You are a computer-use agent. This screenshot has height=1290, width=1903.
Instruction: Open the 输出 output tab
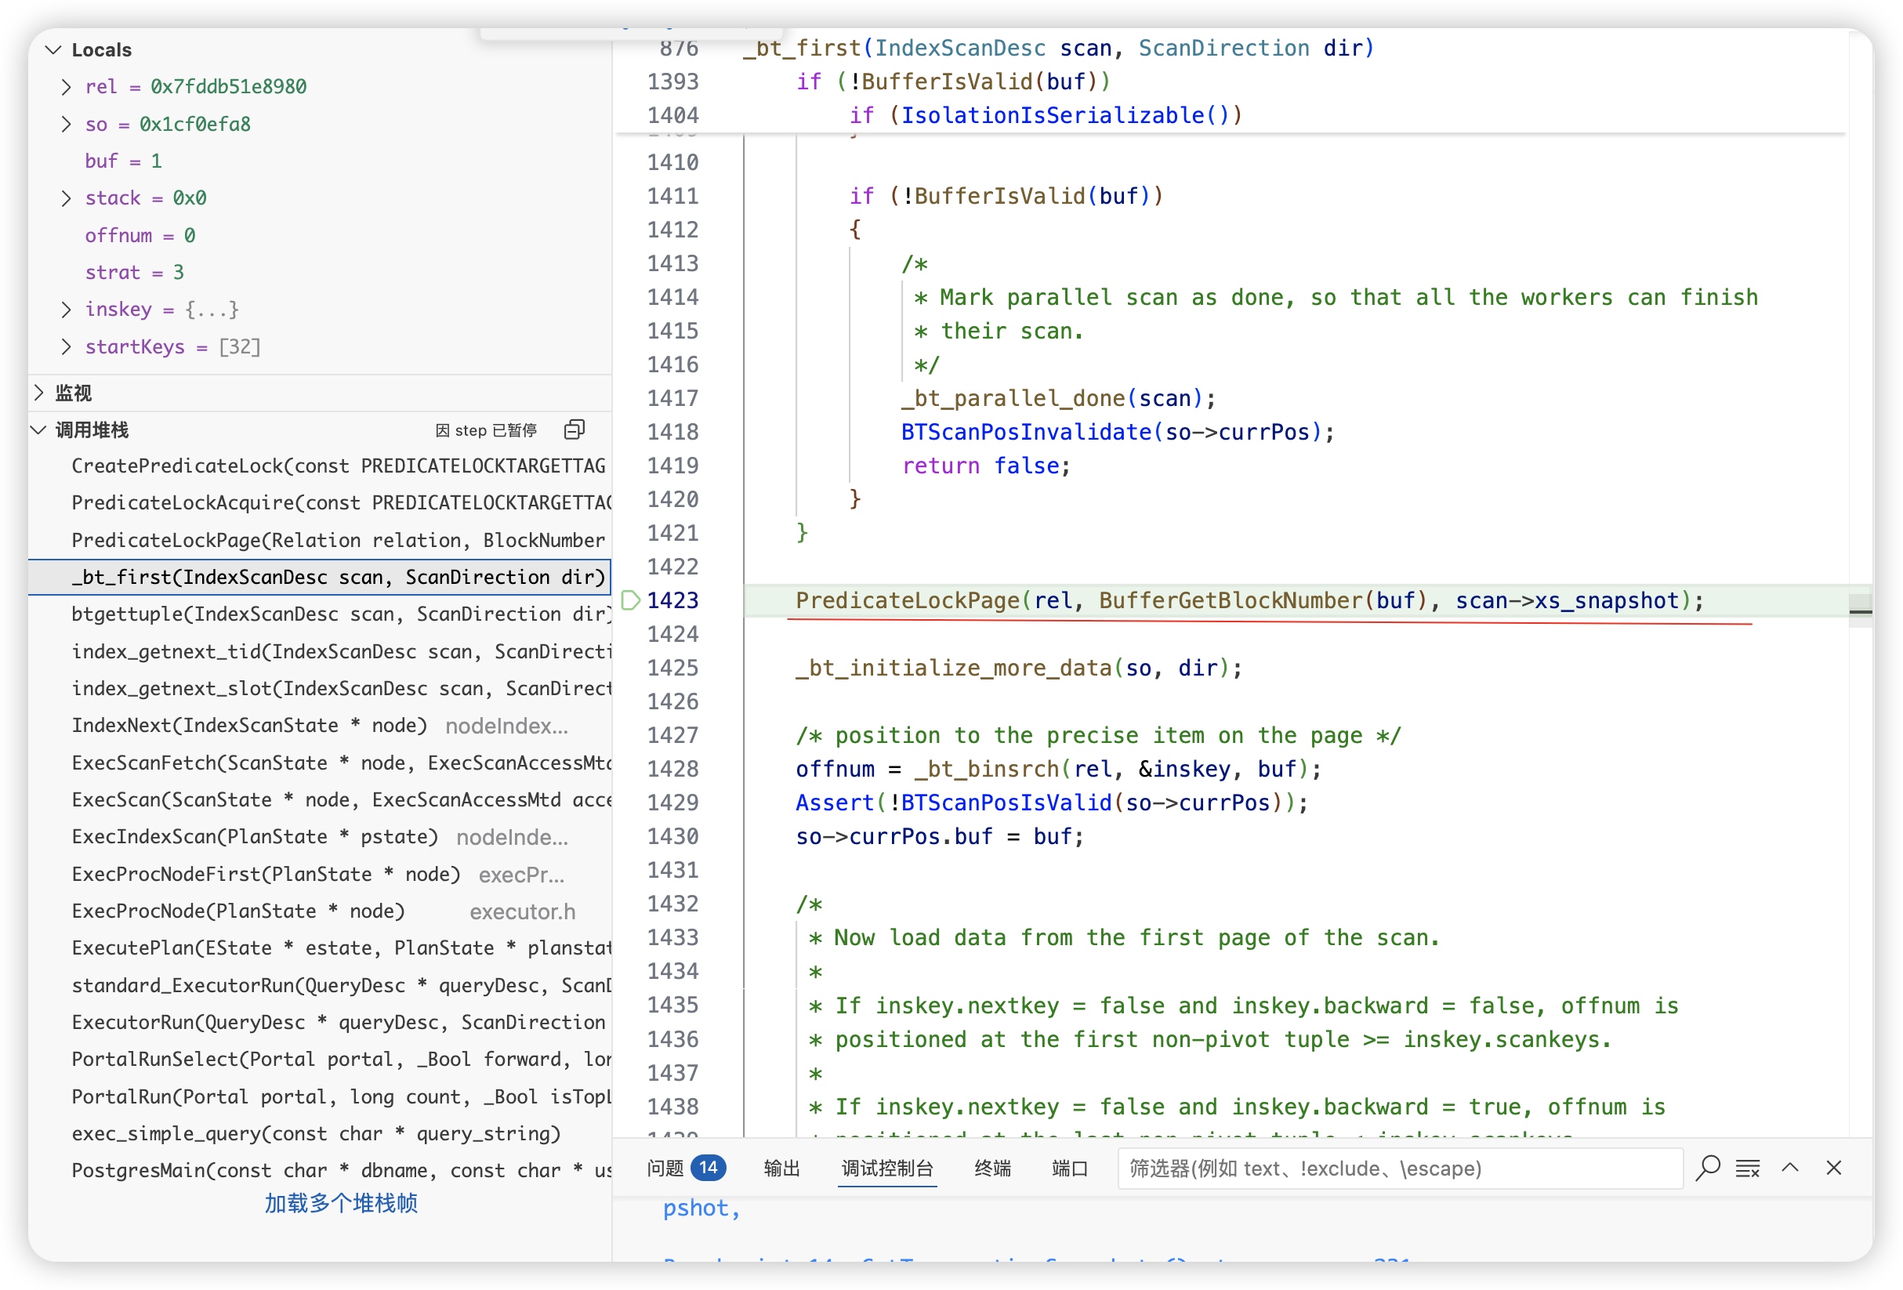click(781, 1168)
